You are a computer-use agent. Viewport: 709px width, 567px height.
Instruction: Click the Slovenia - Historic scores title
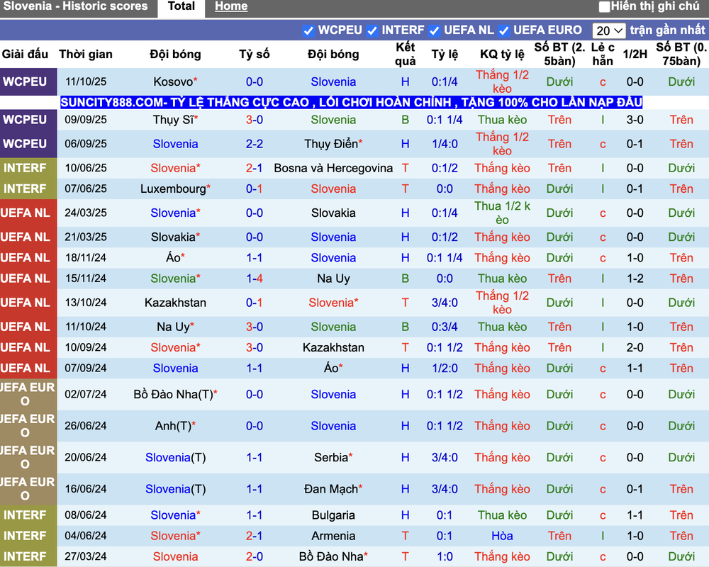76,6
